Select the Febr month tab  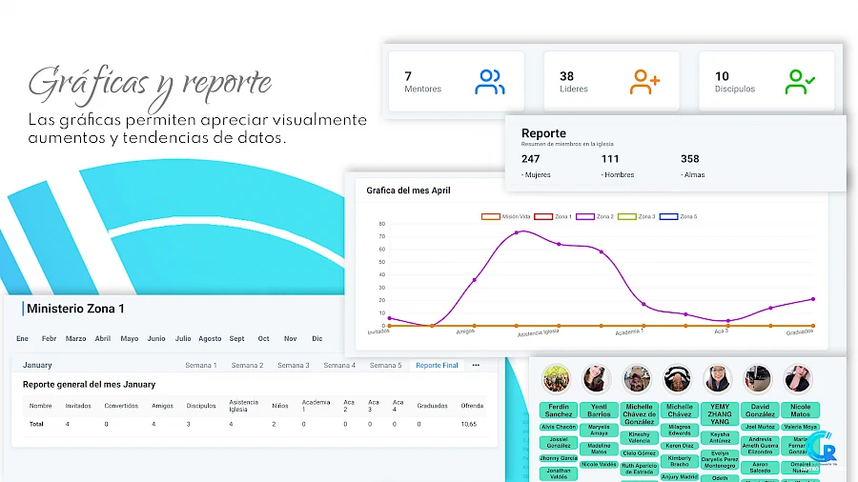[50, 339]
